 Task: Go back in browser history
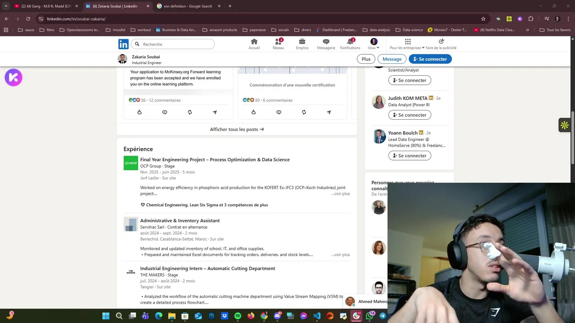[6, 19]
